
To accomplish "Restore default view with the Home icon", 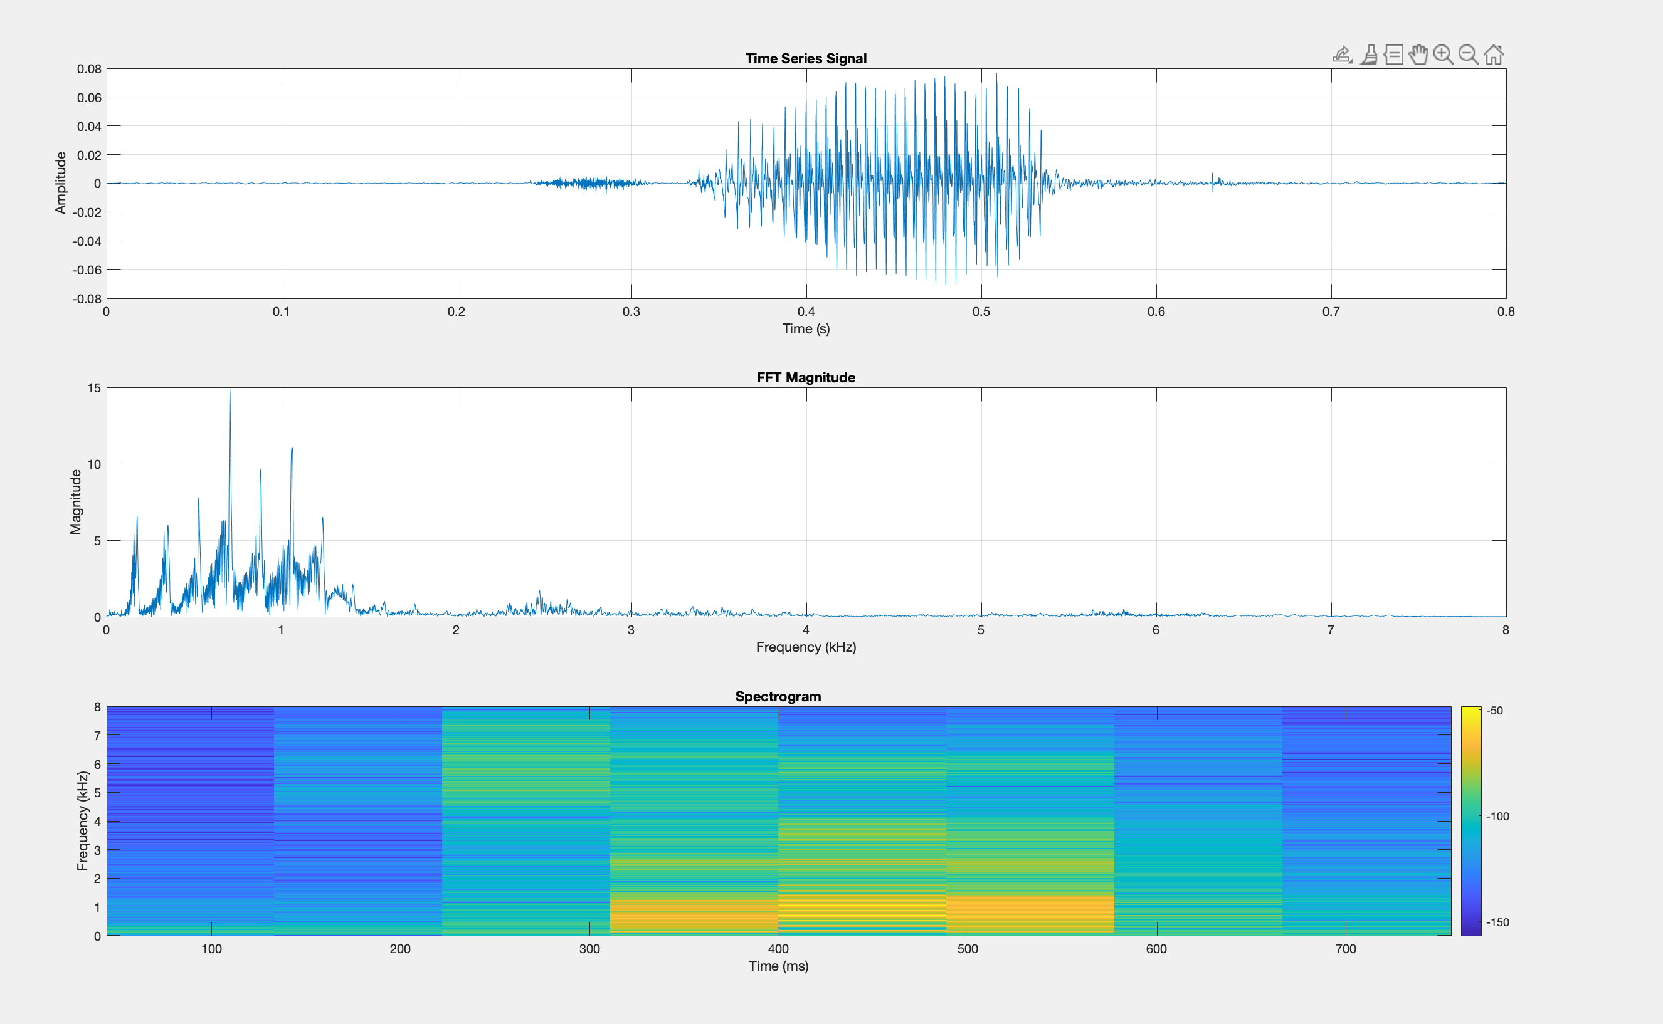I will tap(1493, 54).
